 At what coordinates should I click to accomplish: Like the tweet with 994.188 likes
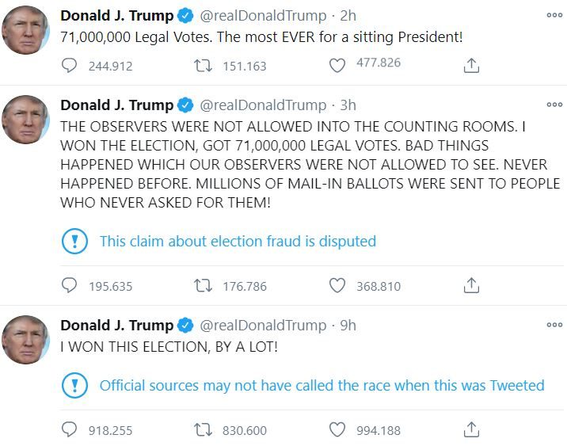[337, 430]
